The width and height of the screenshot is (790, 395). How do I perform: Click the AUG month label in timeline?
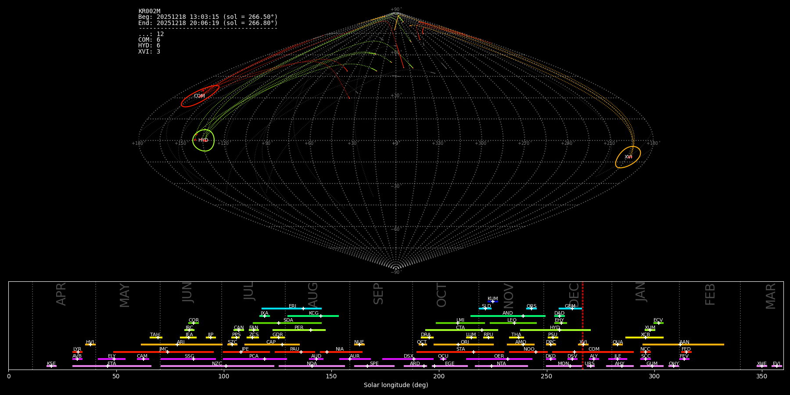(x=313, y=294)
